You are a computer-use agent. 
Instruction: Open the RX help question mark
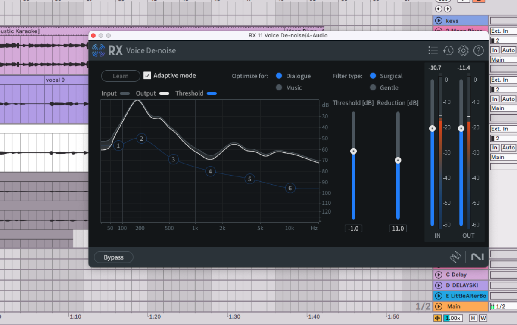478,50
